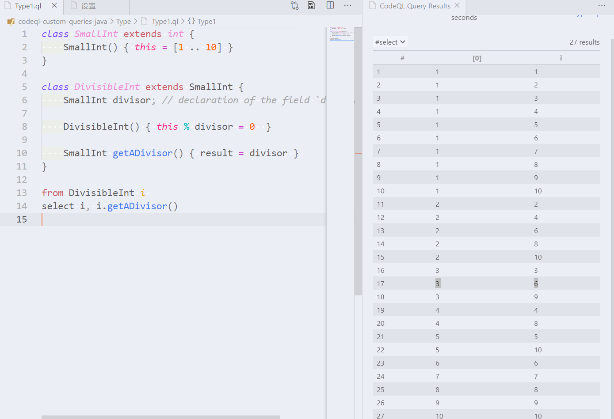Select highlighted value 3 in row 17
The width and height of the screenshot is (614, 419).
pos(438,283)
